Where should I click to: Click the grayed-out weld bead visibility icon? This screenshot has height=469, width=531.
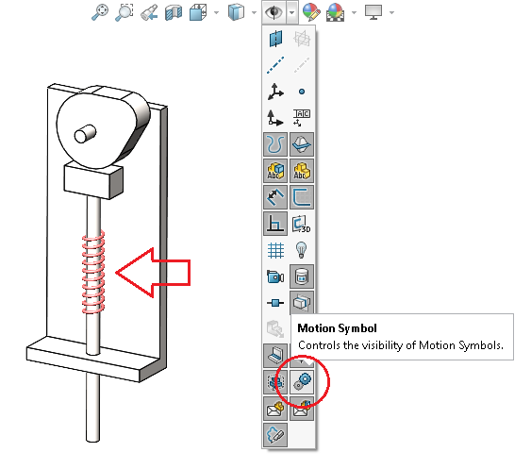(275, 328)
